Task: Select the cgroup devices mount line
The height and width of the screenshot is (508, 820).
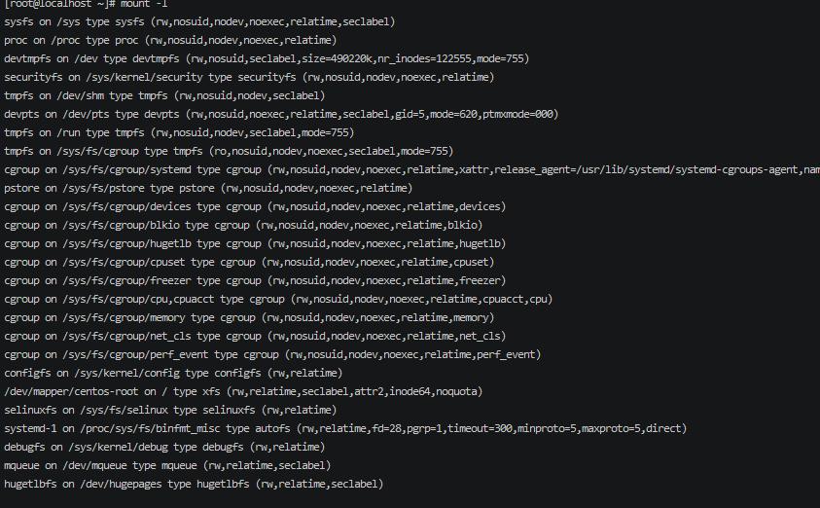Action: [255, 206]
